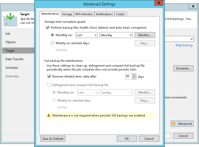Screen dimensions: 199x147
Task: Enable Defragment and compact full backup file
Action: [x=49, y=85]
